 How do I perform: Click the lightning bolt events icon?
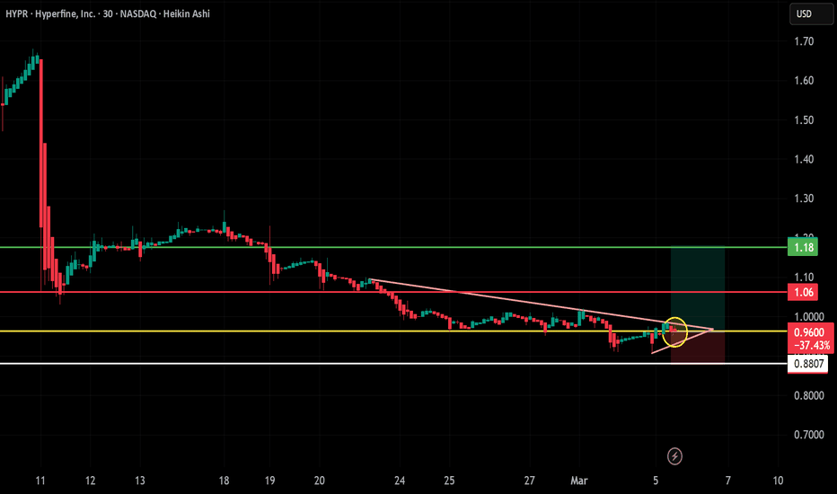pos(674,456)
